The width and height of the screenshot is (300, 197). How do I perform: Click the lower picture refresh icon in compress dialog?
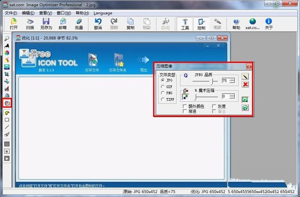click(245, 107)
